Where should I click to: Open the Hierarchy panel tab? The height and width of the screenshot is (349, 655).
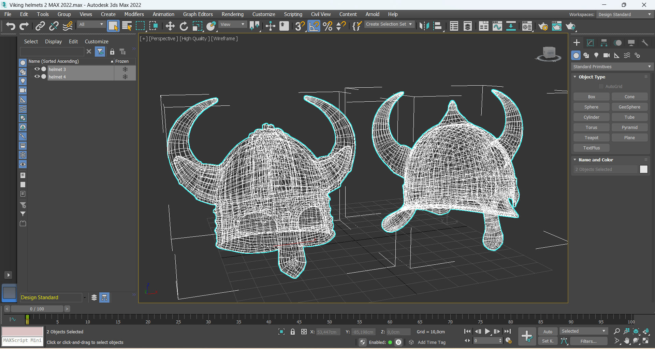pyautogui.click(x=604, y=43)
